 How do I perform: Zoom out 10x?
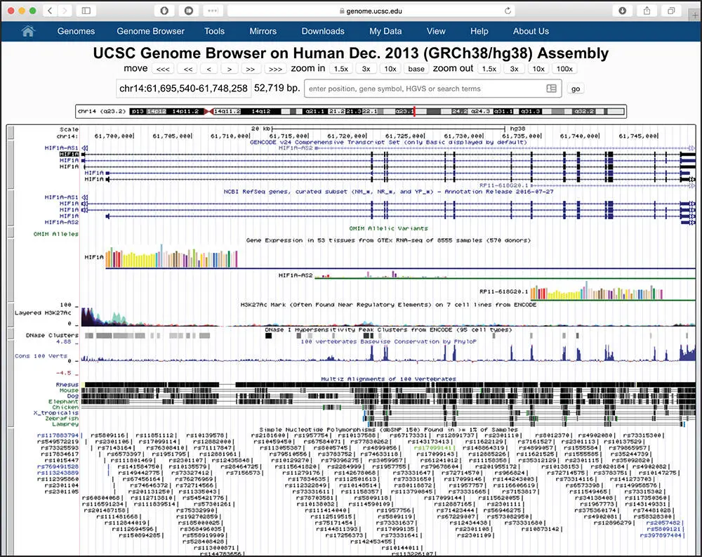point(538,69)
